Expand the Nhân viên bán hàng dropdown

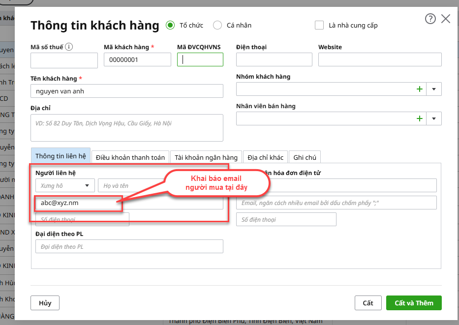click(x=434, y=118)
